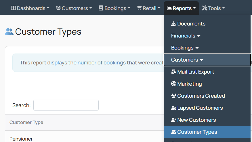This screenshot has width=252, height=142.
Task: Expand the Bookings submenu under Reports
Action: (207, 48)
